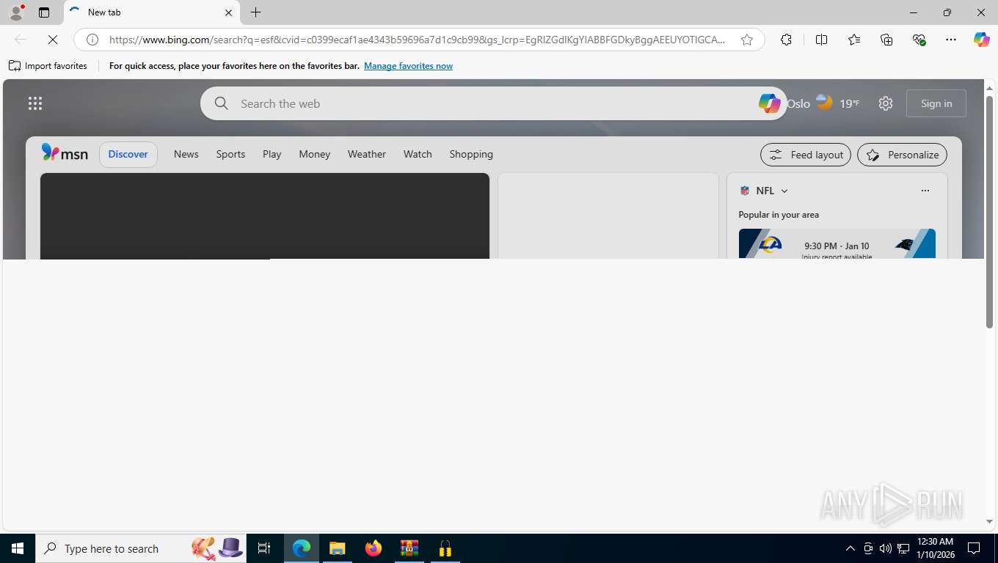Click the Personalize button
998x563 pixels.
click(x=902, y=155)
